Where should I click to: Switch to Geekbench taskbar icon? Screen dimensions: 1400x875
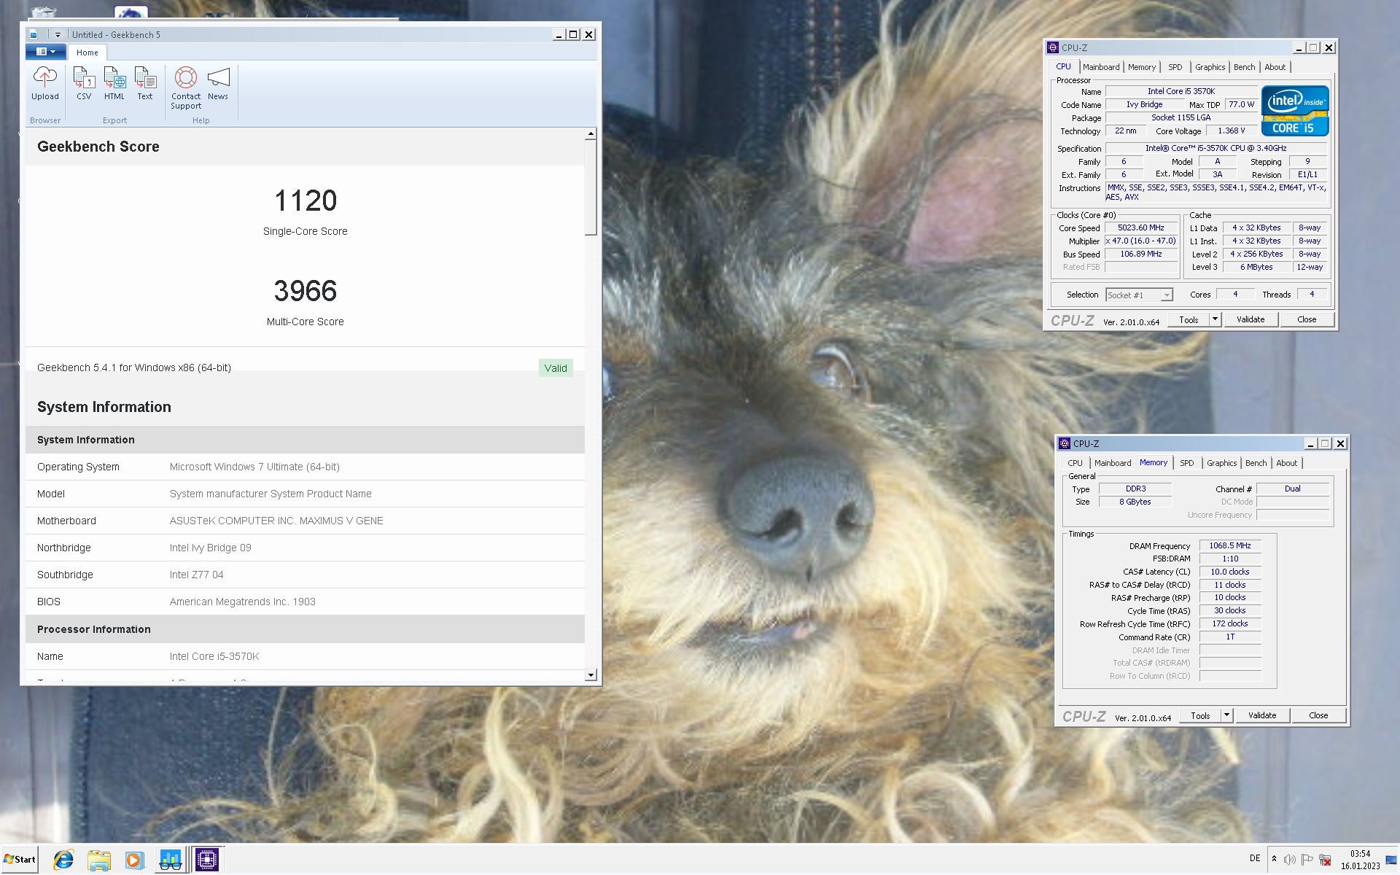[x=171, y=860]
